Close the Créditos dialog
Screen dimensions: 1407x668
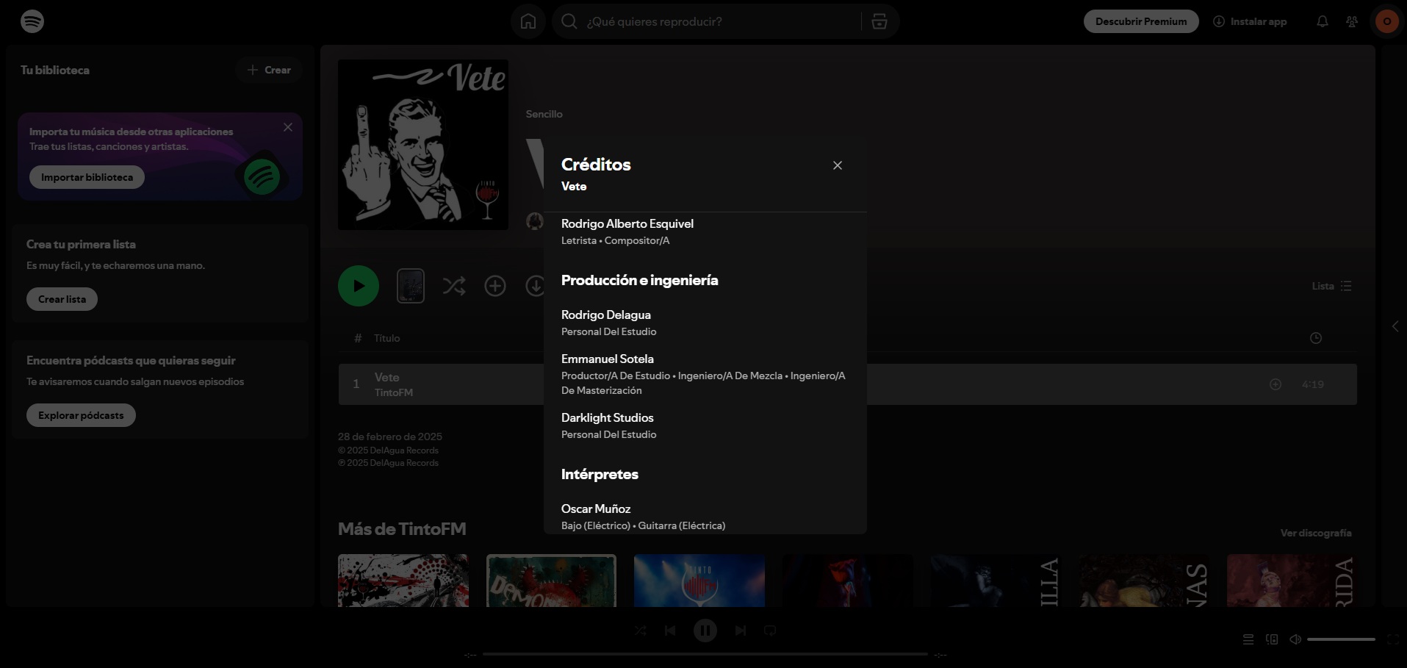tap(838, 165)
